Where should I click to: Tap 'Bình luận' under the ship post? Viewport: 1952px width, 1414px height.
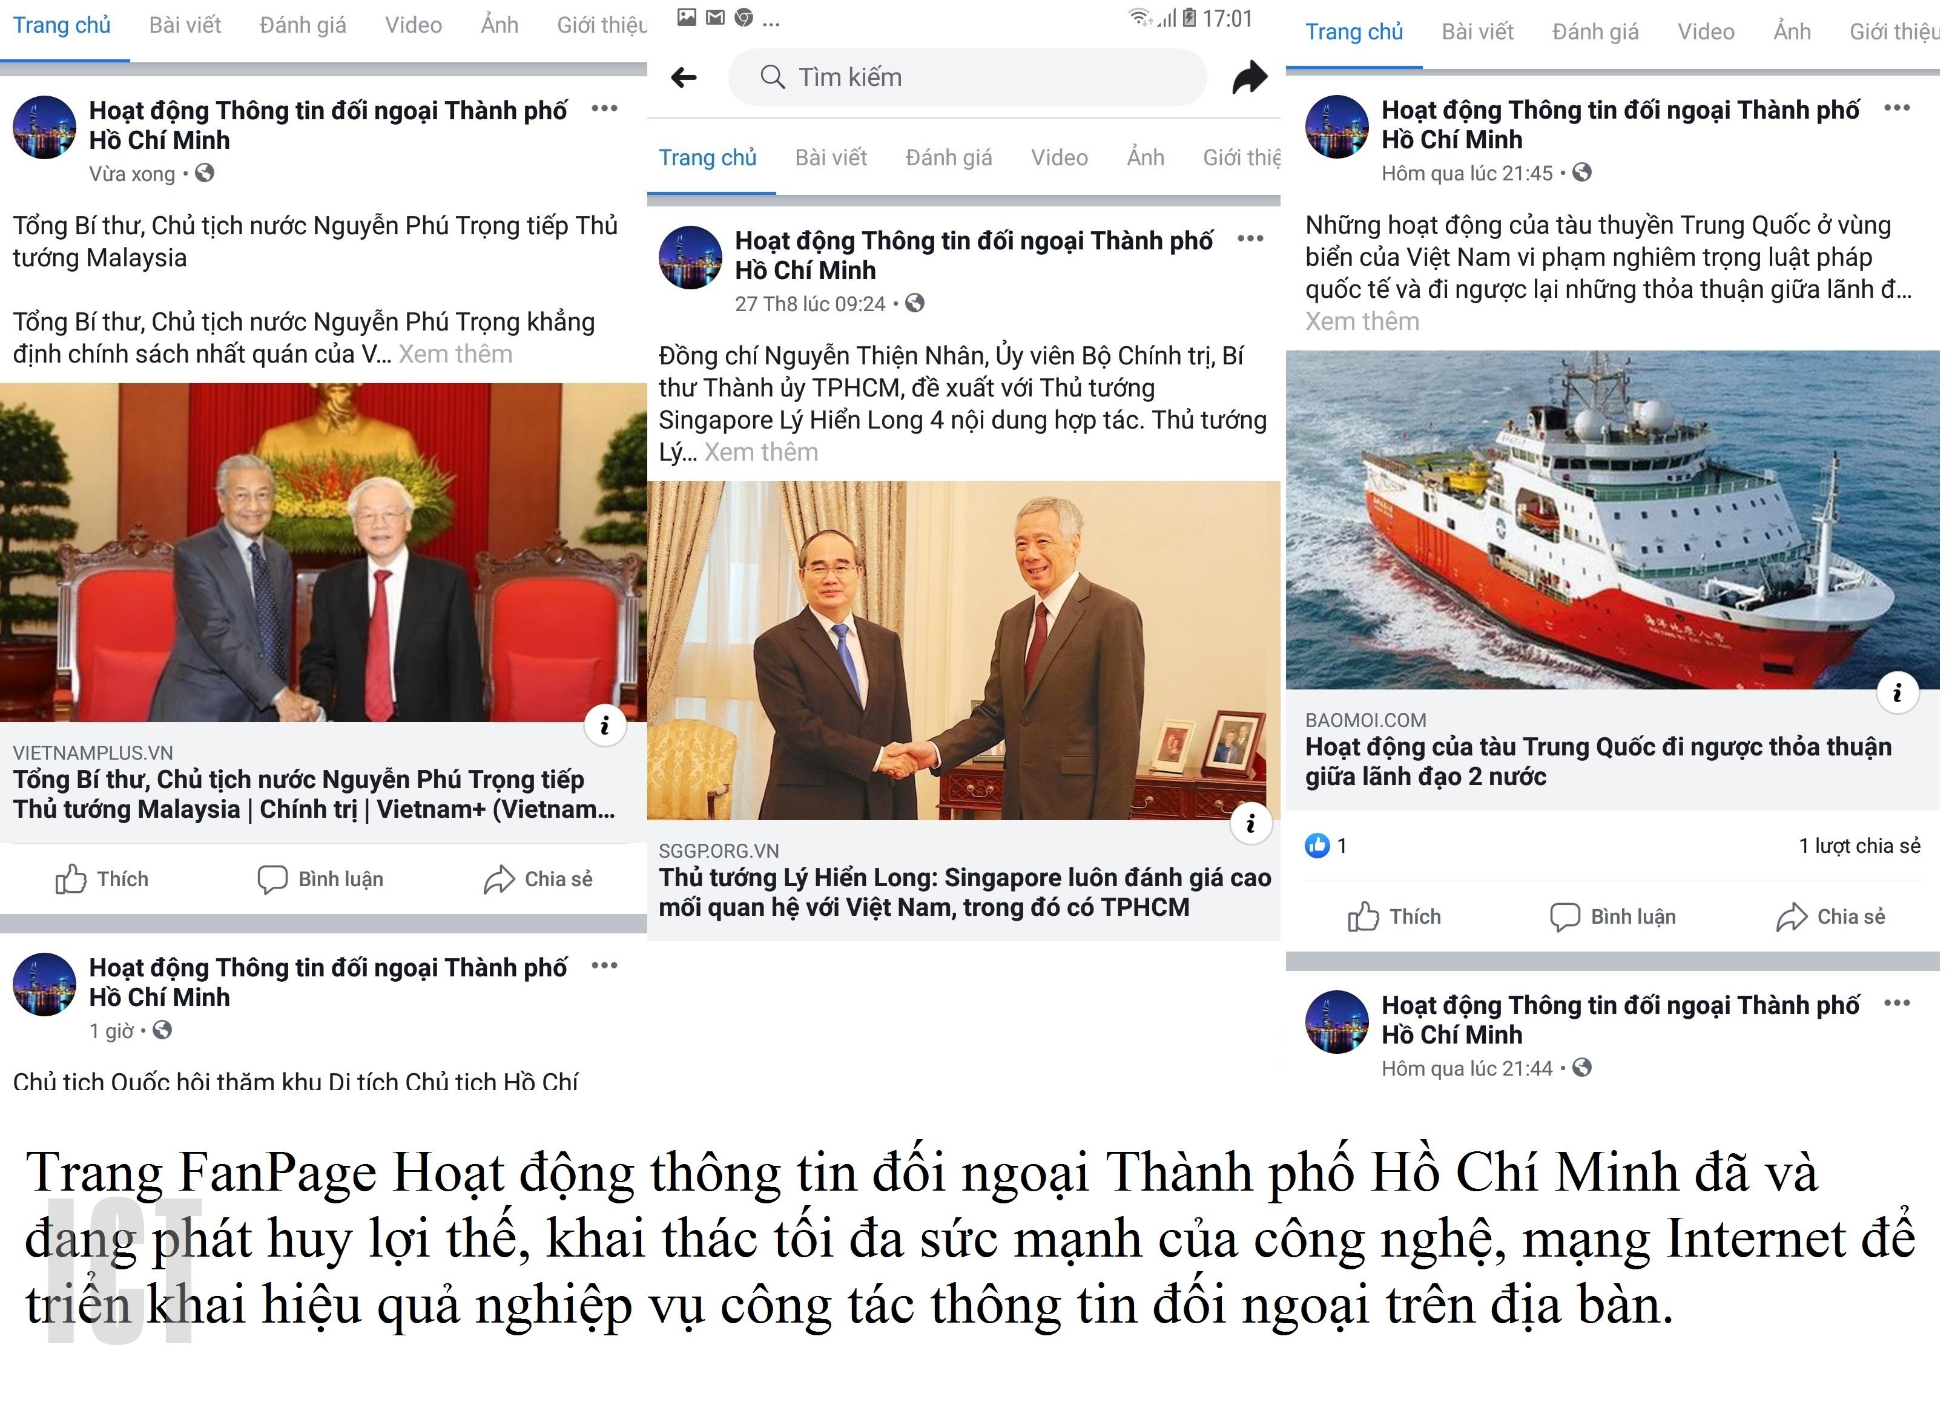(1613, 916)
